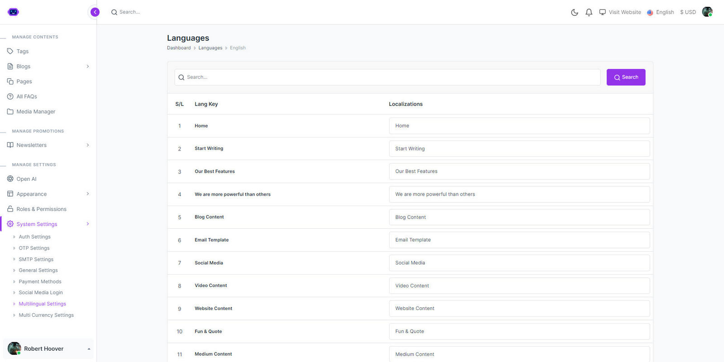The height and width of the screenshot is (362, 724).
Task: Edit Our Best Features localization field
Action: (x=519, y=171)
